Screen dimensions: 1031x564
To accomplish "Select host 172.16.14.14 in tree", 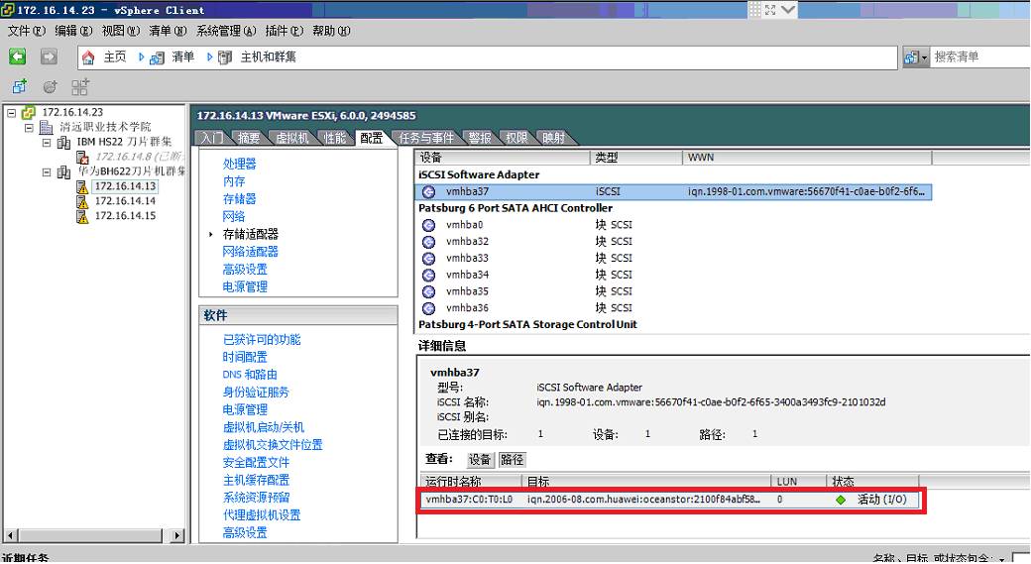I will coord(125,201).
